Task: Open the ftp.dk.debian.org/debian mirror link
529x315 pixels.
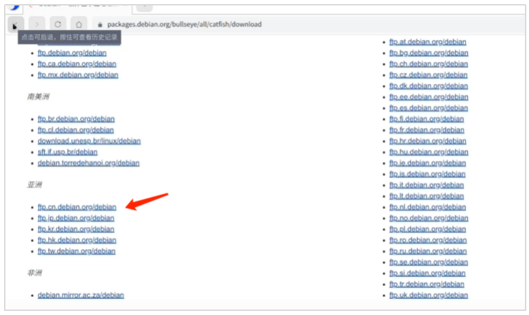Action: pos(429,86)
